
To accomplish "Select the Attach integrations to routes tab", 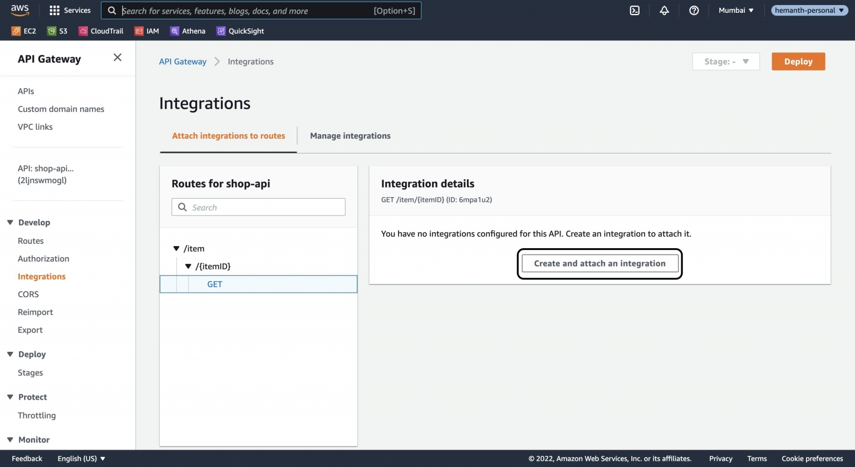I will coord(228,135).
